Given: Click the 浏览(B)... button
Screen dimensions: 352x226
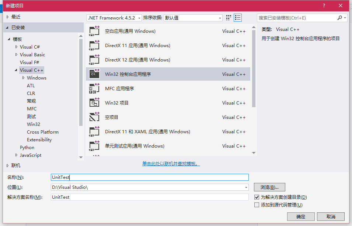Looking at the screenshot, I should (x=269, y=187).
